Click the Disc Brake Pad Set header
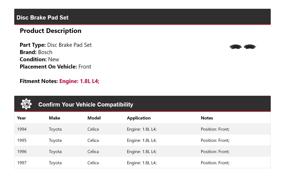Screen dimensions: 285x177 (x=42, y=18)
